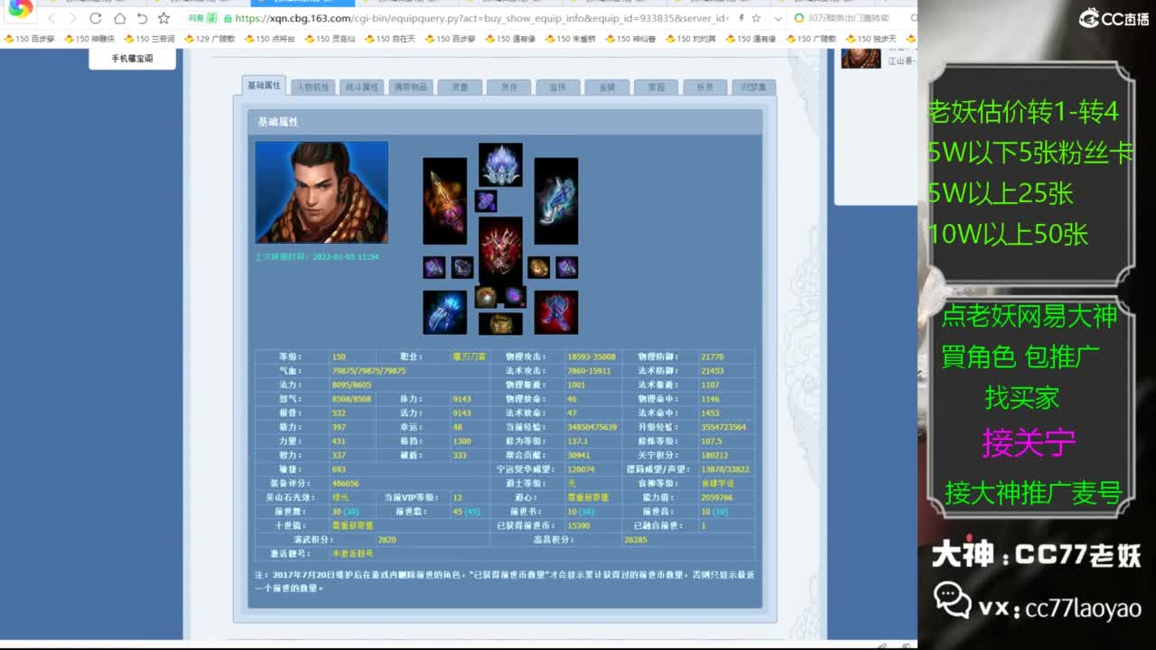Image resolution: width=1156 pixels, height=650 pixels.
Task: Open the 150 朱雀桥 bookmark
Action: [x=571, y=39]
